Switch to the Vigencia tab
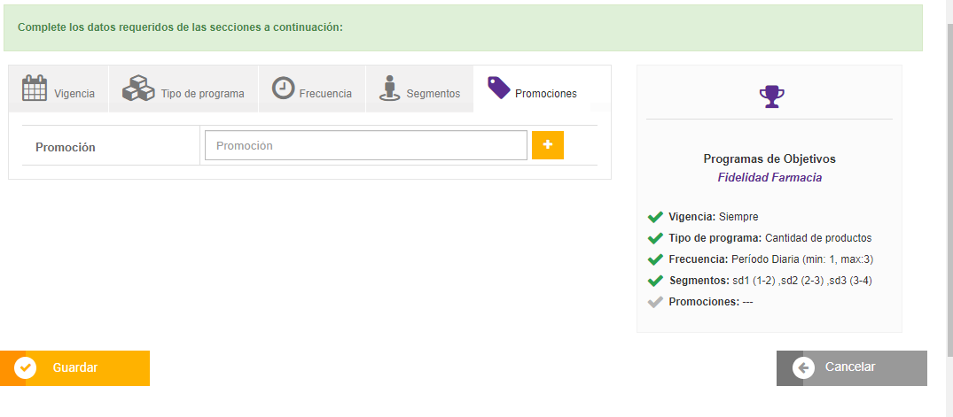The image size is (953, 417). pyautogui.click(x=74, y=94)
